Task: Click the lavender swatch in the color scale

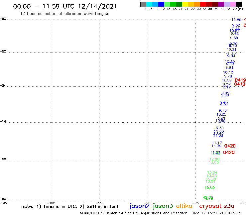Action: [227, 4]
